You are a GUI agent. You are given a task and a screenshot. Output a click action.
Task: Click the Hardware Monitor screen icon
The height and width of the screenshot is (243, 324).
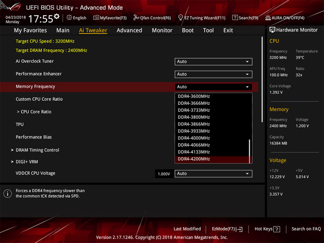272,30
